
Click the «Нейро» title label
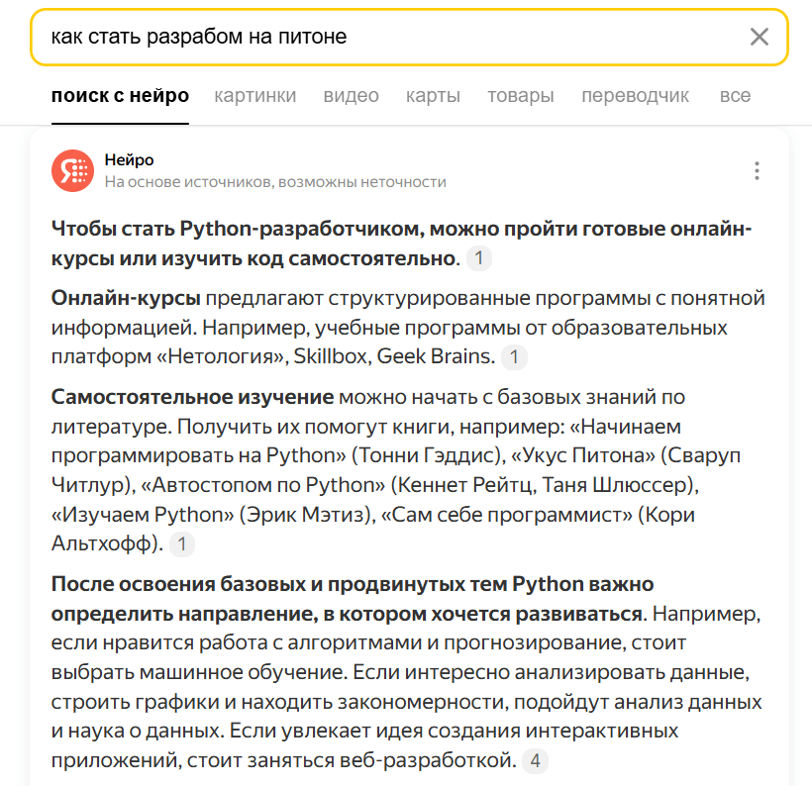129,160
